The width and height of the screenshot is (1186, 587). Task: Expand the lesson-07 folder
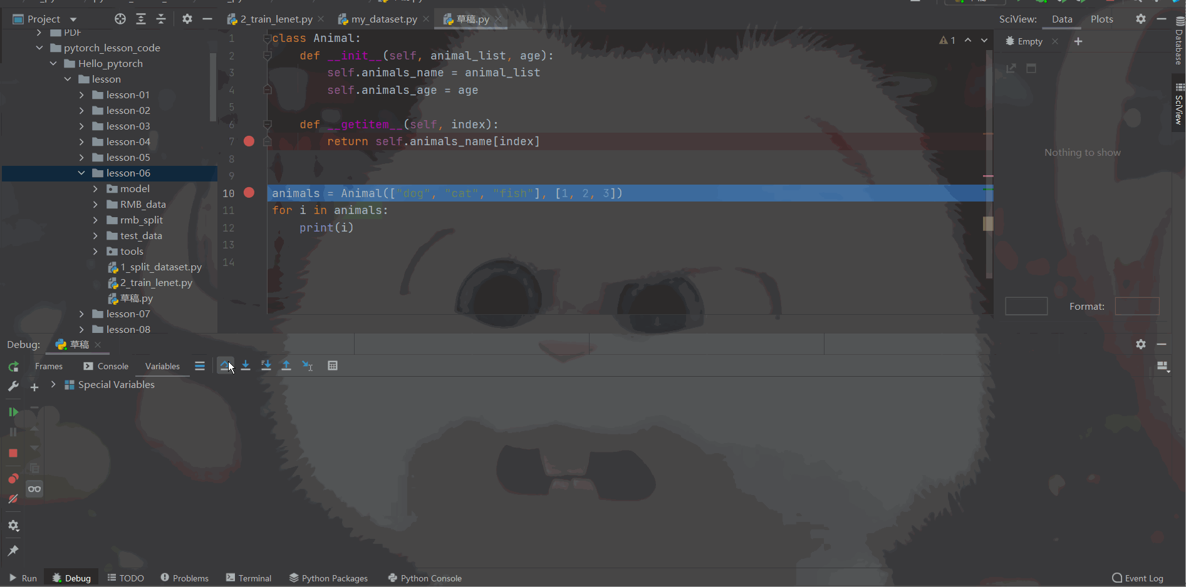[81, 314]
